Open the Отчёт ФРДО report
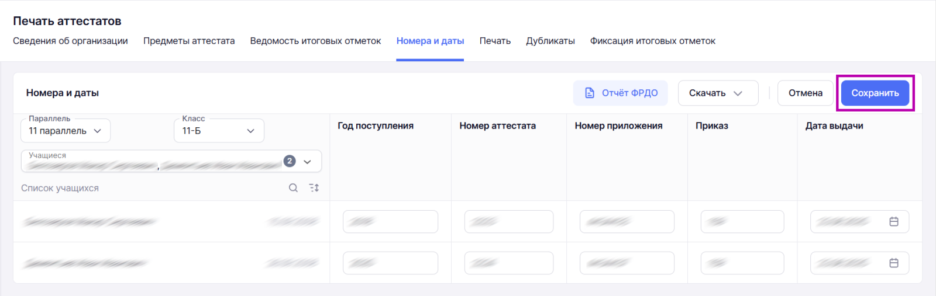This screenshot has width=936, height=296. 620,93
